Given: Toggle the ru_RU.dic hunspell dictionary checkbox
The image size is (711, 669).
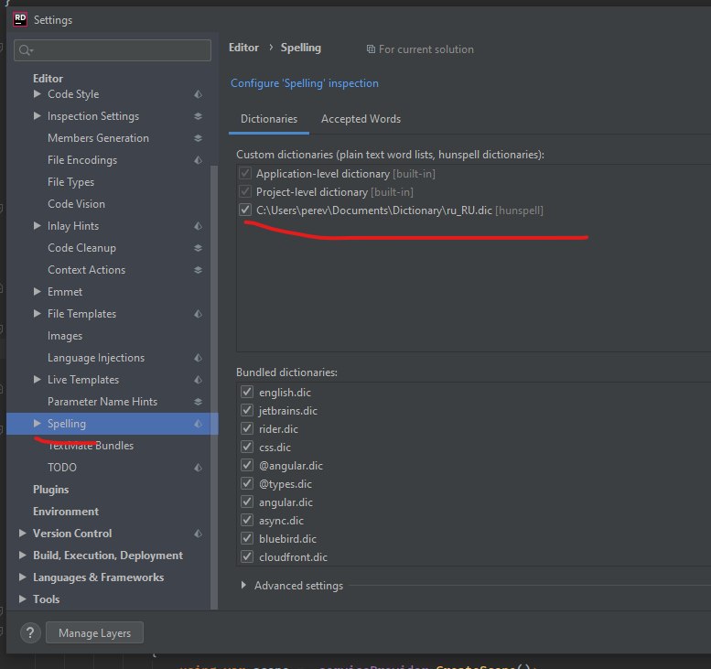Looking at the screenshot, I should 245,210.
